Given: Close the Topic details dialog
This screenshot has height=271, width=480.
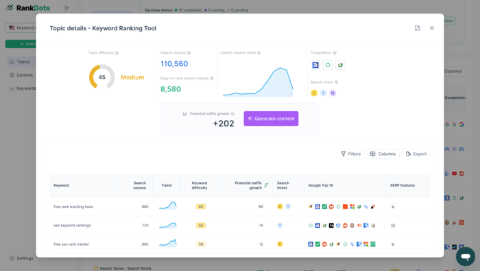Looking at the screenshot, I should pos(431,28).
